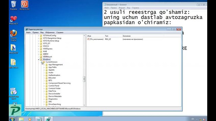Collapse the Windows registry key
The height and width of the screenshot is (121, 216).
tap(38, 59)
